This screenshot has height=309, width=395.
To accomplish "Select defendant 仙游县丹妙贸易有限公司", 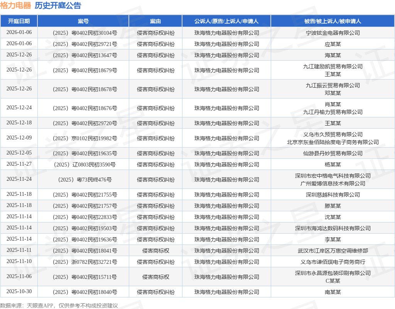I will (x=333, y=153).
